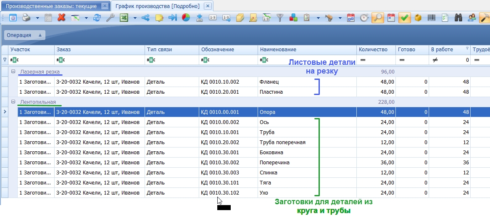Click the blue window gear icon
The width and height of the screenshot is (490, 224).
pos(13,18)
